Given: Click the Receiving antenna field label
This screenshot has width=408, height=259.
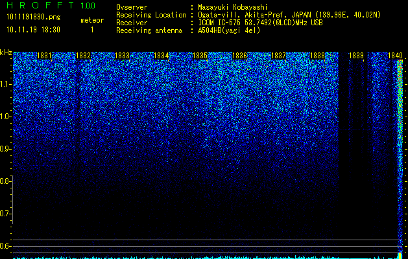Looking at the screenshot, I should pyautogui.click(x=149, y=30).
